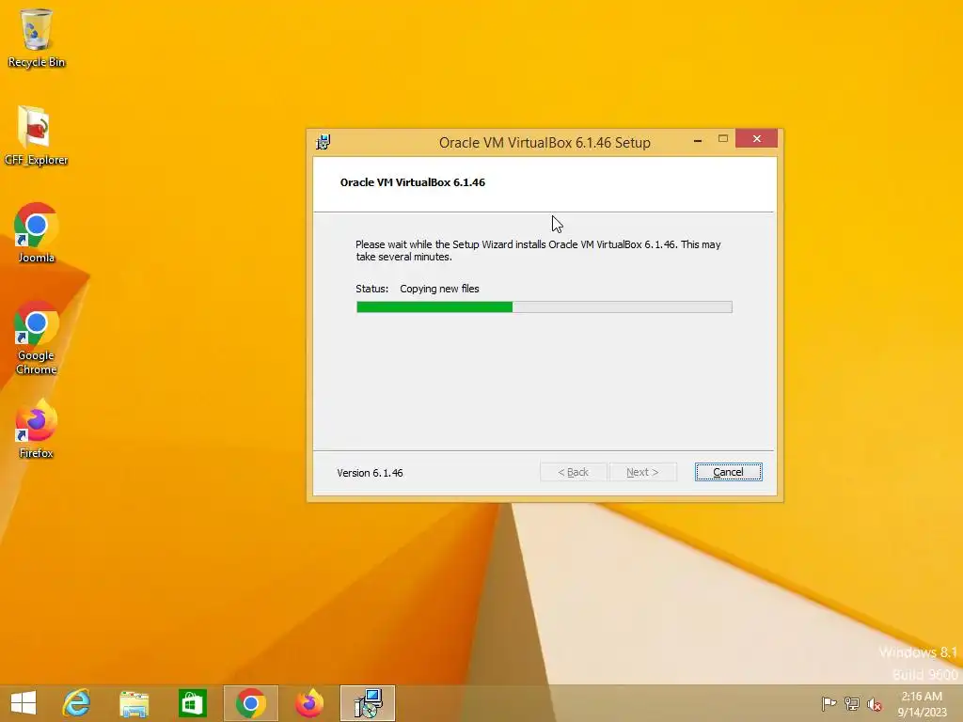Open Internet Explorer from the taskbar
This screenshot has height=722, width=963.
(77, 703)
